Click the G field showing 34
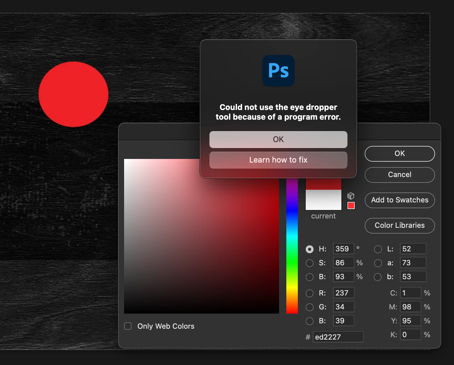454x365 pixels. 344,307
